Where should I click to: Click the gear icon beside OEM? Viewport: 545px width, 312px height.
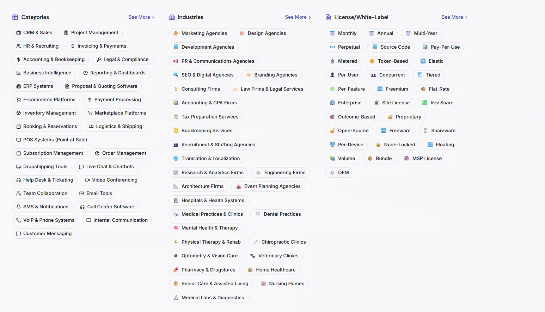[x=332, y=172]
